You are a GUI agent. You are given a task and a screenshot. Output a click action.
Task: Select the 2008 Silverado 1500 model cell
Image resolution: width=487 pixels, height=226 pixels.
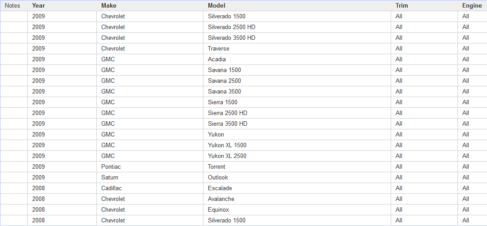click(297, 221)
